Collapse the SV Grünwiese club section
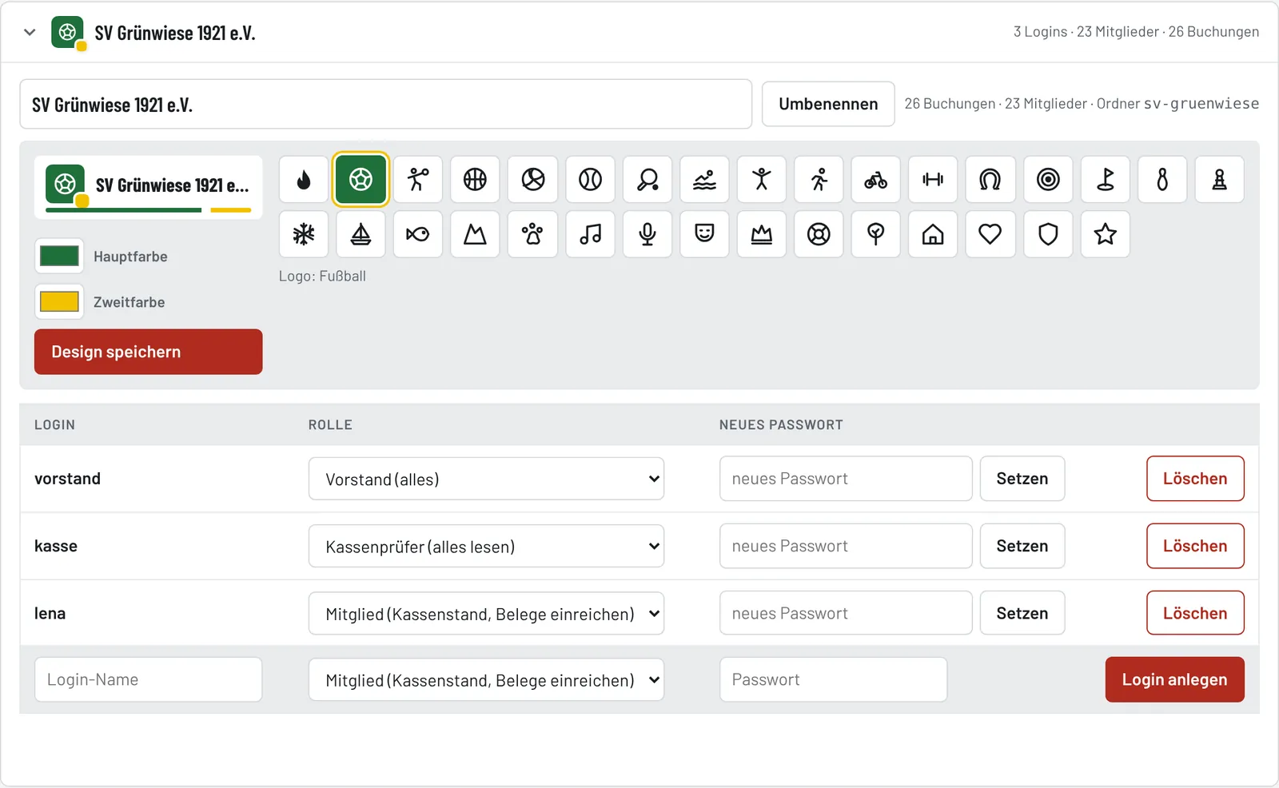Screen dimensions: 1279x788 click(x=30, y=32)
